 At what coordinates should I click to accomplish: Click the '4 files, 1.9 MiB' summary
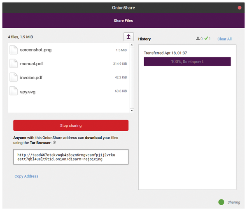coord(21,37)
